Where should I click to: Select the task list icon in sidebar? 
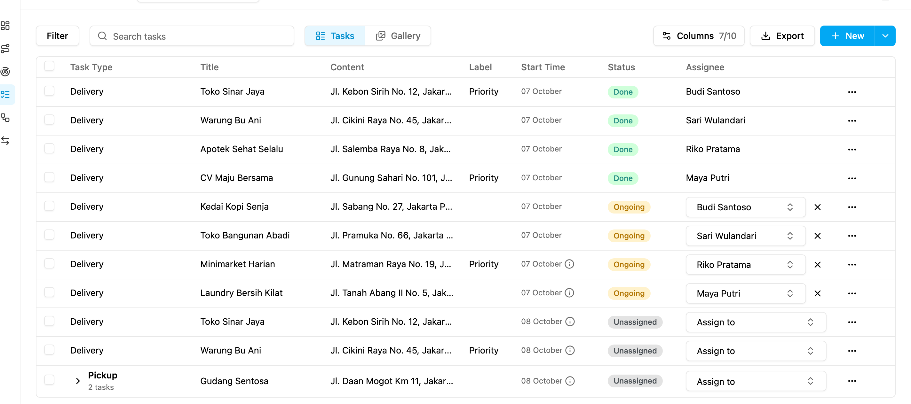click(5, 94)
